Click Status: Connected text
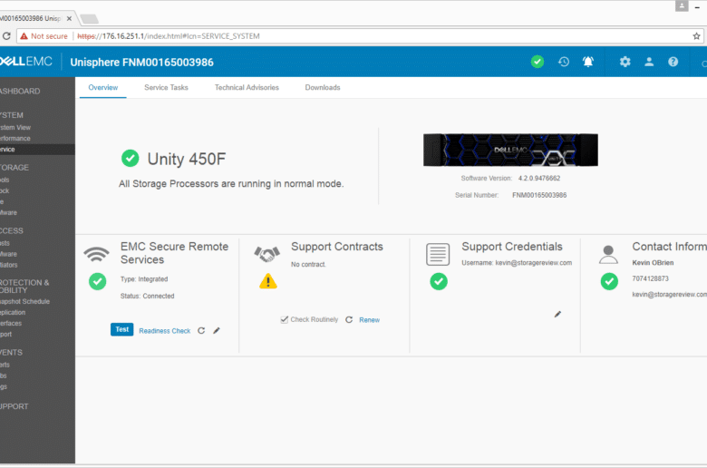Screen dimensions: 707x468 tap(147, 296)
